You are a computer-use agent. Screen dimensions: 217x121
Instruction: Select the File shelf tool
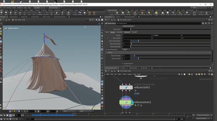[85, 13]
